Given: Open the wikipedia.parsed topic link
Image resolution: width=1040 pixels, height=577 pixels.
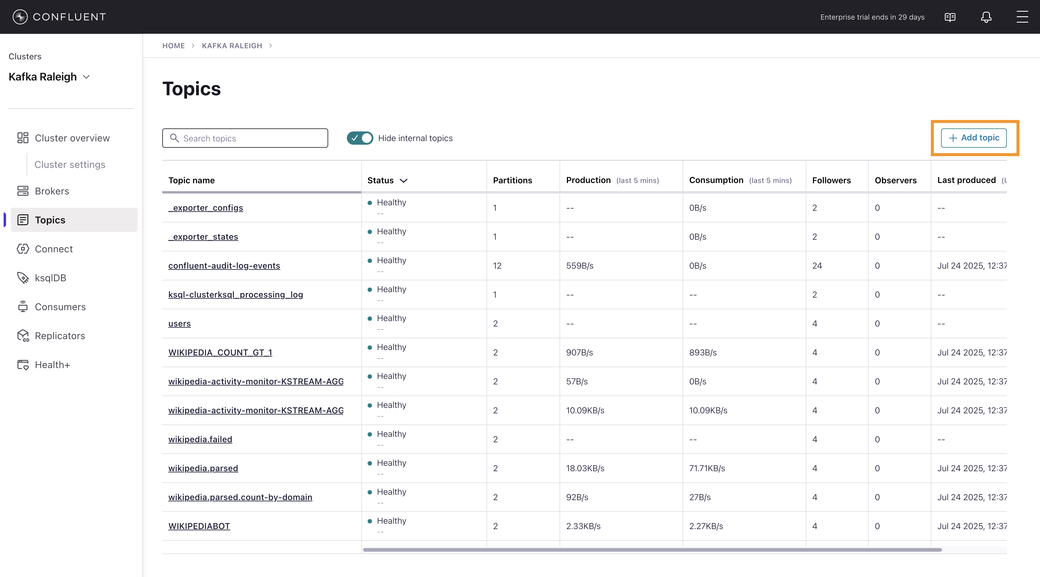Looking at the screenshot, I should pos(203,468).
